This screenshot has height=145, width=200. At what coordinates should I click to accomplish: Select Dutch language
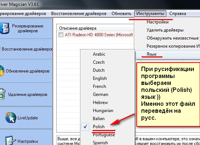[99, 70]
